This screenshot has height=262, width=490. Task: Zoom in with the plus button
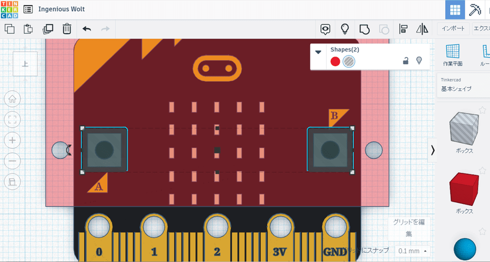(x=13, y=140)
